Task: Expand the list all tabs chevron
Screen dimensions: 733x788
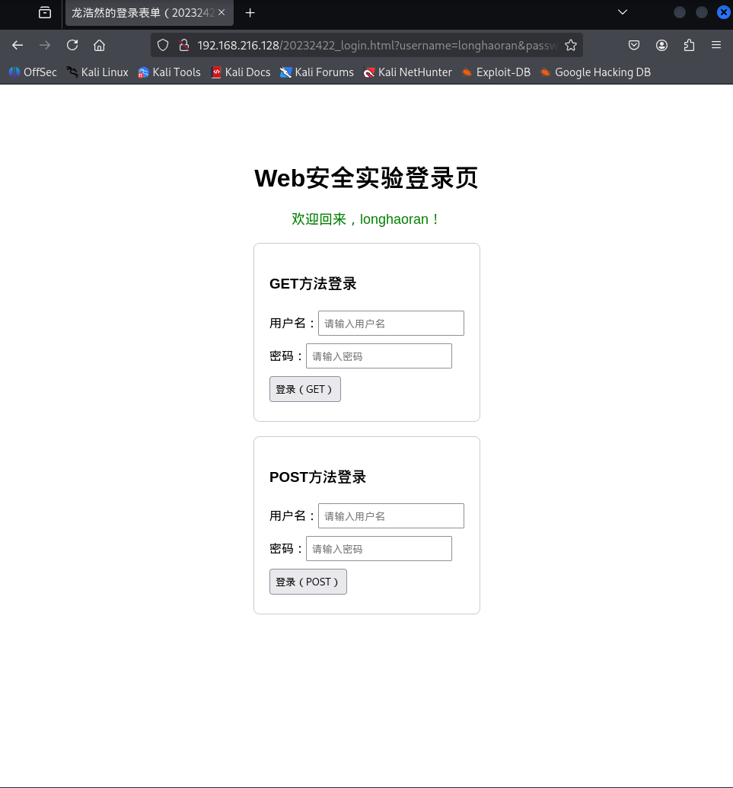Action: tap(623, 12)
